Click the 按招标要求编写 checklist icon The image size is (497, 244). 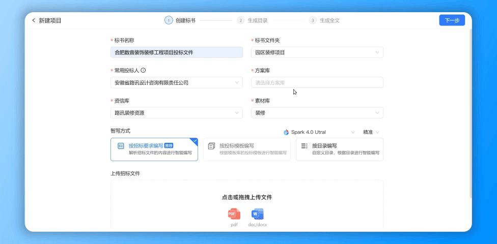click(121, 146)
